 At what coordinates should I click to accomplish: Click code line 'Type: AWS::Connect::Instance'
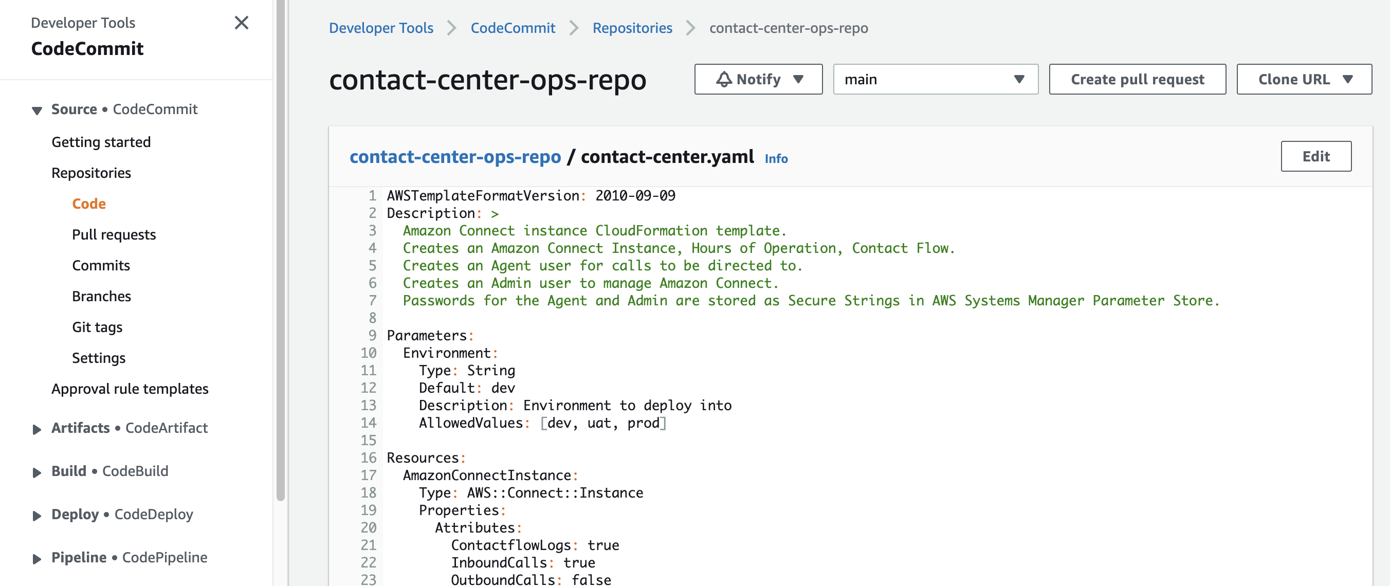(531, 492)
